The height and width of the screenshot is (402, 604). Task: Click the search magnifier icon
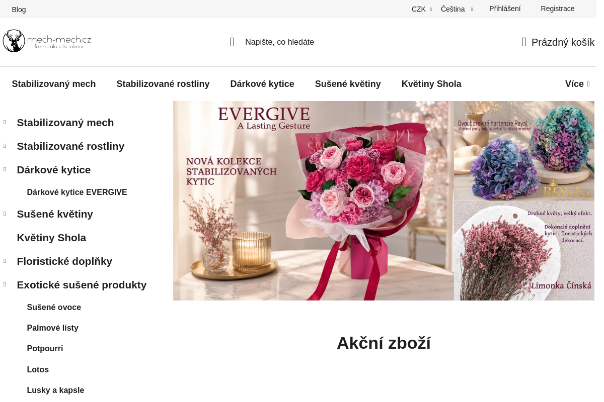coord(232,42)
